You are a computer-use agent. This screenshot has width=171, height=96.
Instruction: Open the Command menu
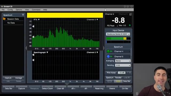pyautogui.click(x=36, y=10)
